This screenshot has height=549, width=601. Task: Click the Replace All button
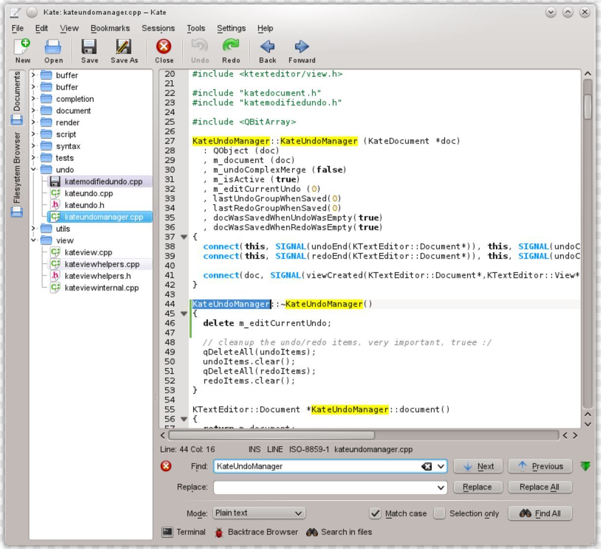coord(539,487)
